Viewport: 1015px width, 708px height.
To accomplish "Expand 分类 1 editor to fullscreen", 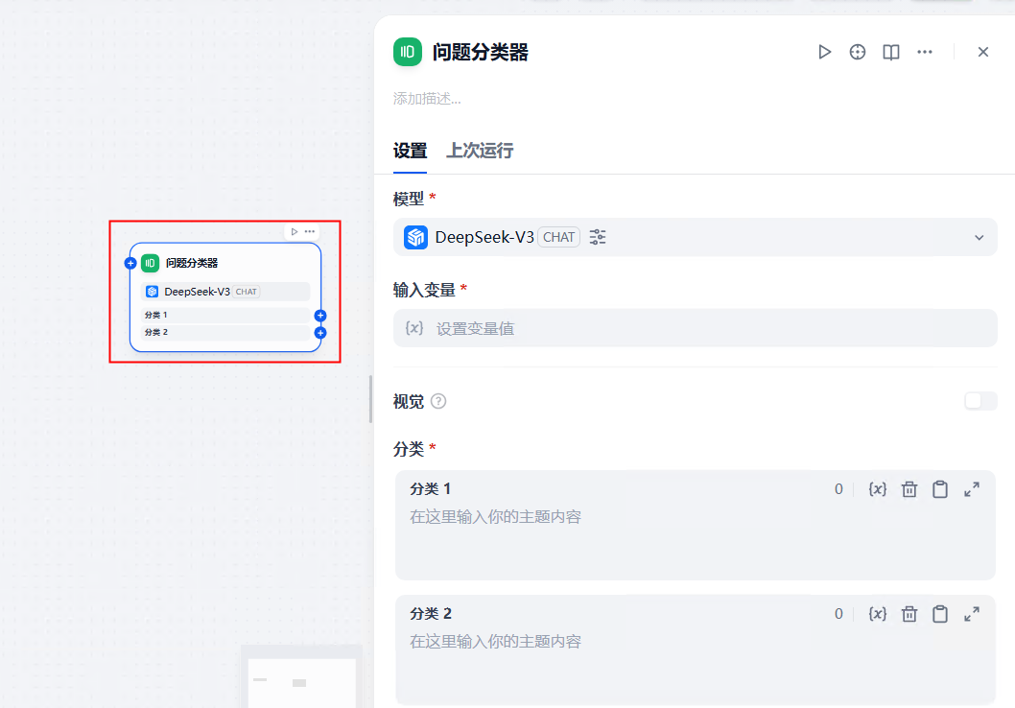I will click(x=972, y=488).
